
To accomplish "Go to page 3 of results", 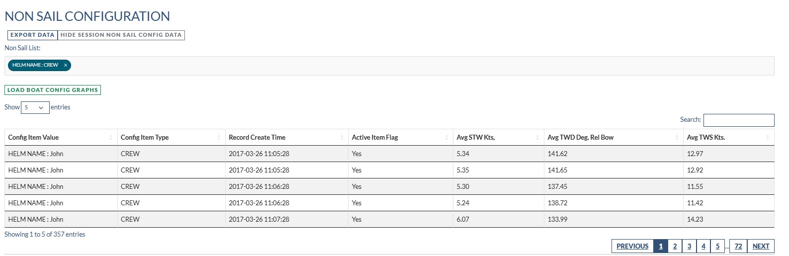I will 689,246.
